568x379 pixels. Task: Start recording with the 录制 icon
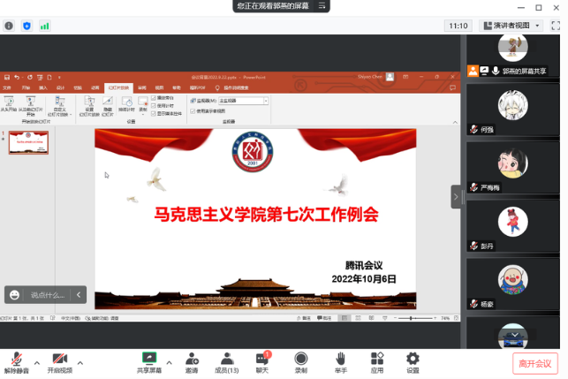point(301,362)
